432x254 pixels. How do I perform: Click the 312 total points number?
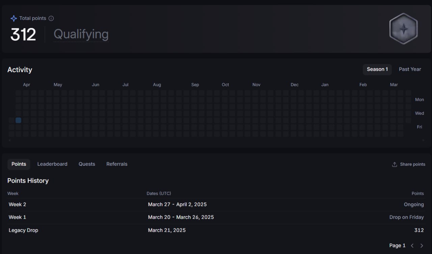(23, 34)
